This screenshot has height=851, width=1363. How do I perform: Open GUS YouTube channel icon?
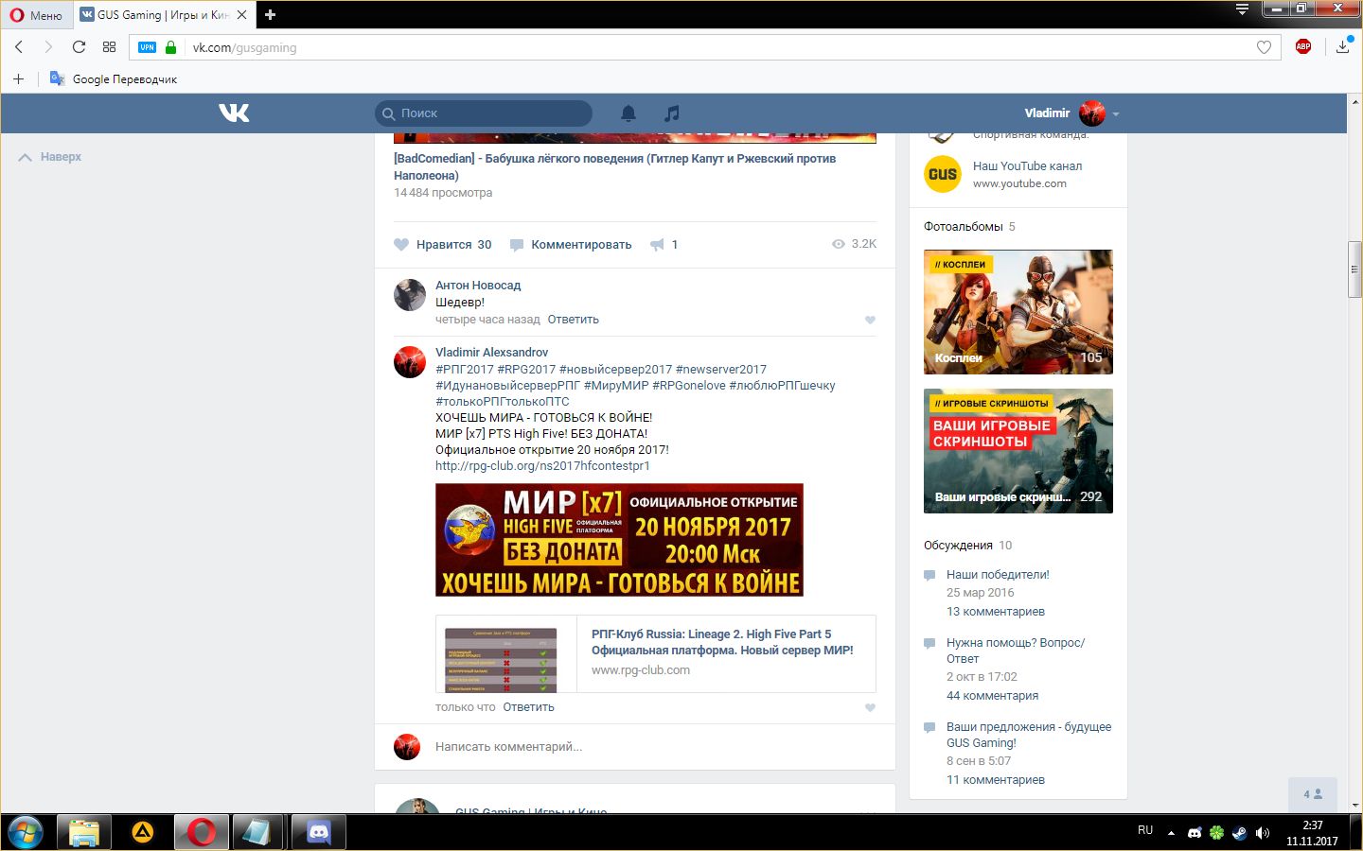(x=943, y=174)
